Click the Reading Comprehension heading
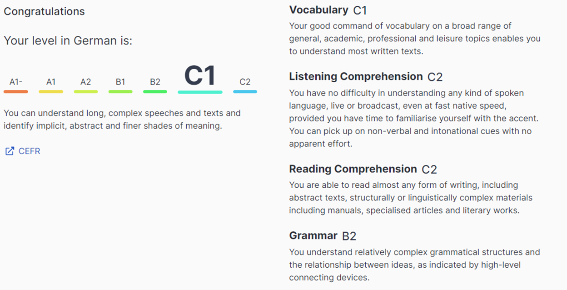567x290 pixels. [353, 169]
